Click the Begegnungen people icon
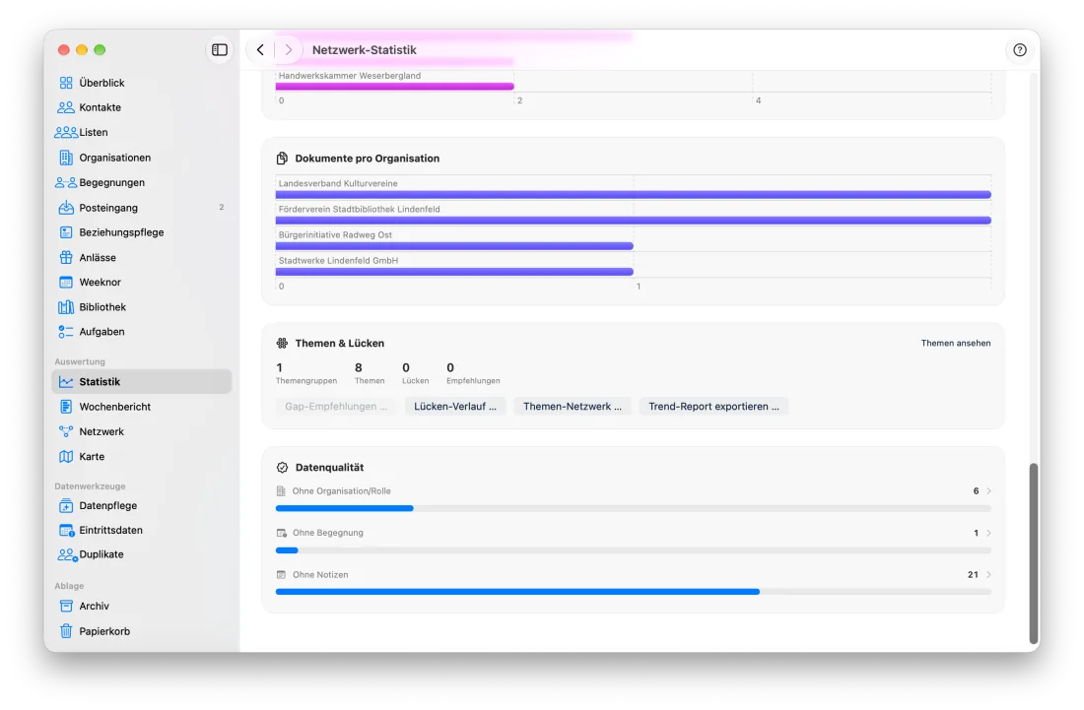The image size is (1084, 710). (66, 182)
